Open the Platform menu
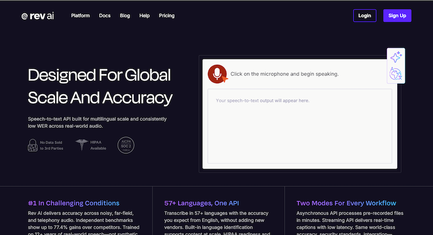 (x=81, y=16)
